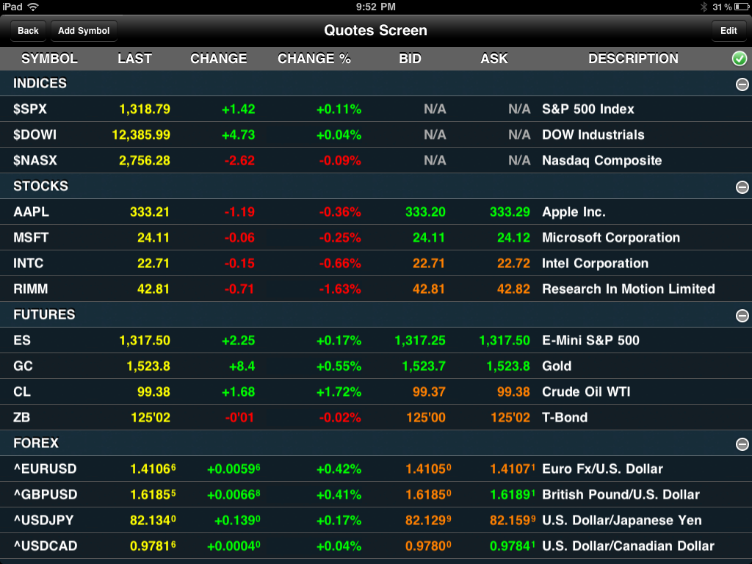Select the ES futures symbol

(21, 340)
